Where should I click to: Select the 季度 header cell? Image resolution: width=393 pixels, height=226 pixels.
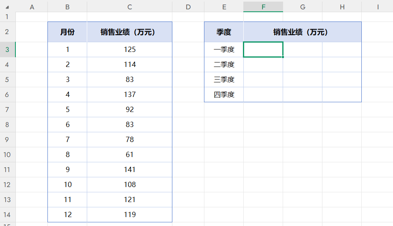pyautogui.click(x=224, y=32)
